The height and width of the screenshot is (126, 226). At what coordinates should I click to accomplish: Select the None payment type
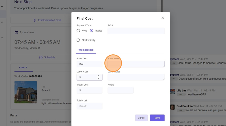[78, 31]
